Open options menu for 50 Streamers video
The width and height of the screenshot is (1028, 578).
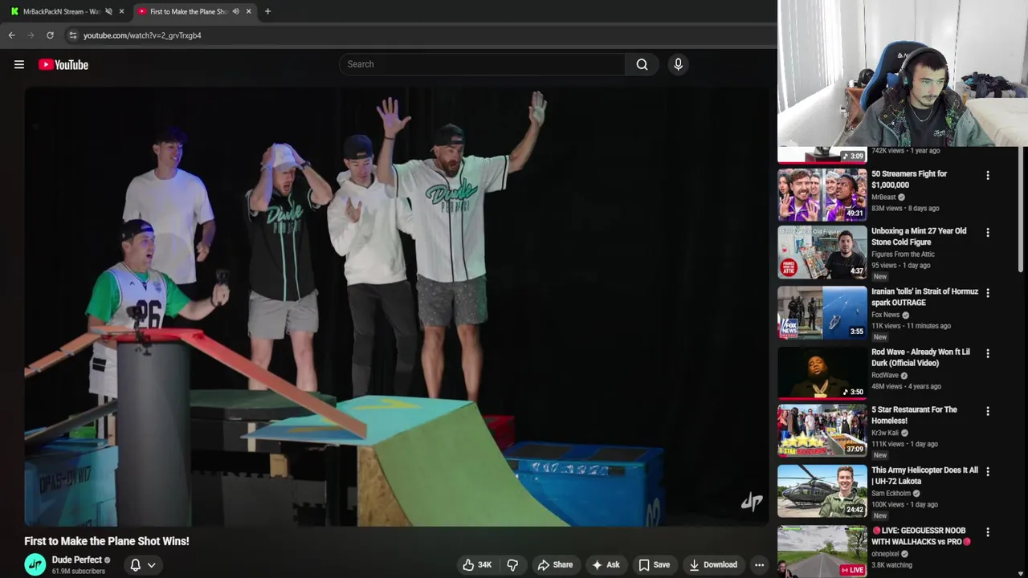(x=988, y=175)
